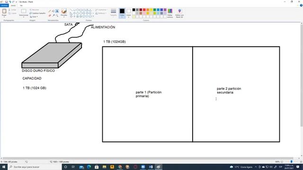Select the Magnifier tool

[x=57, y=16]
